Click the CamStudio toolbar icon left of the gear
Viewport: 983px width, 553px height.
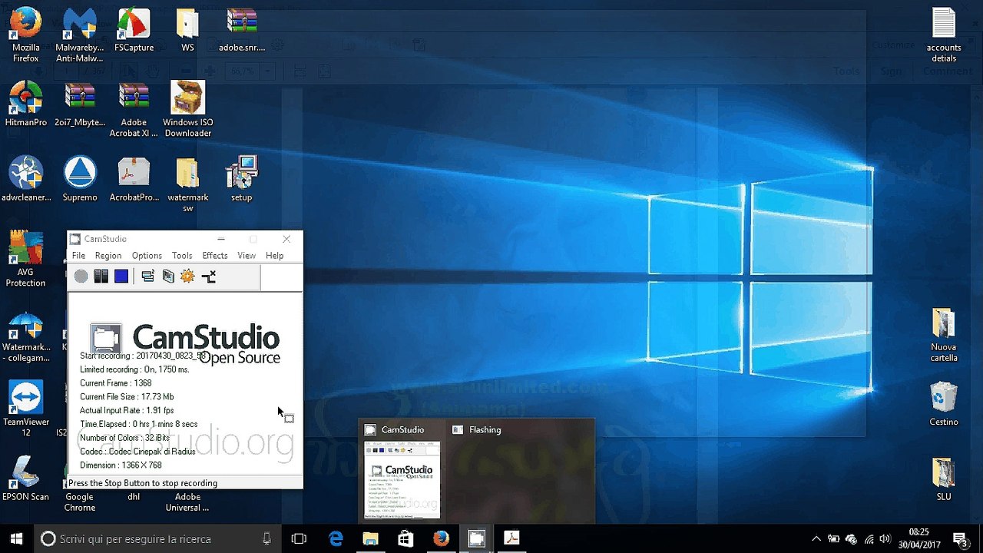[168, 276]
